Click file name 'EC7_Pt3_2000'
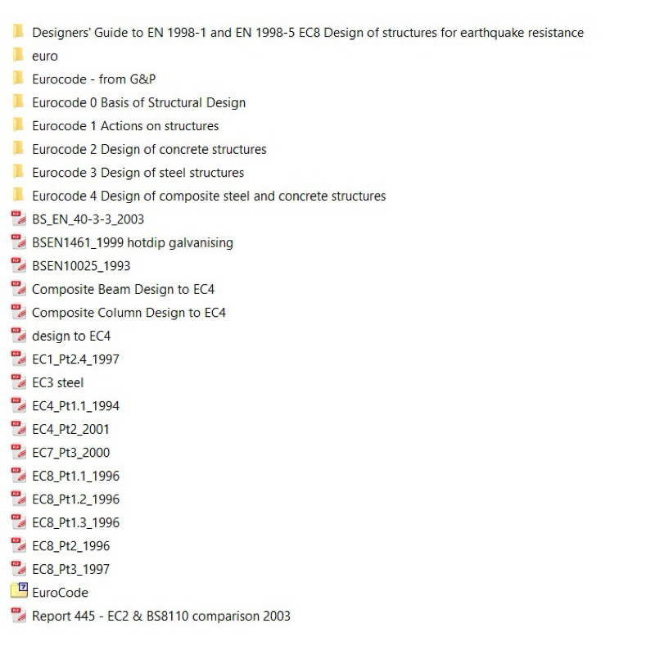Image resolution: width=655 pixels, height=655 pixels. pyautogui.click(x=70, y=453)
